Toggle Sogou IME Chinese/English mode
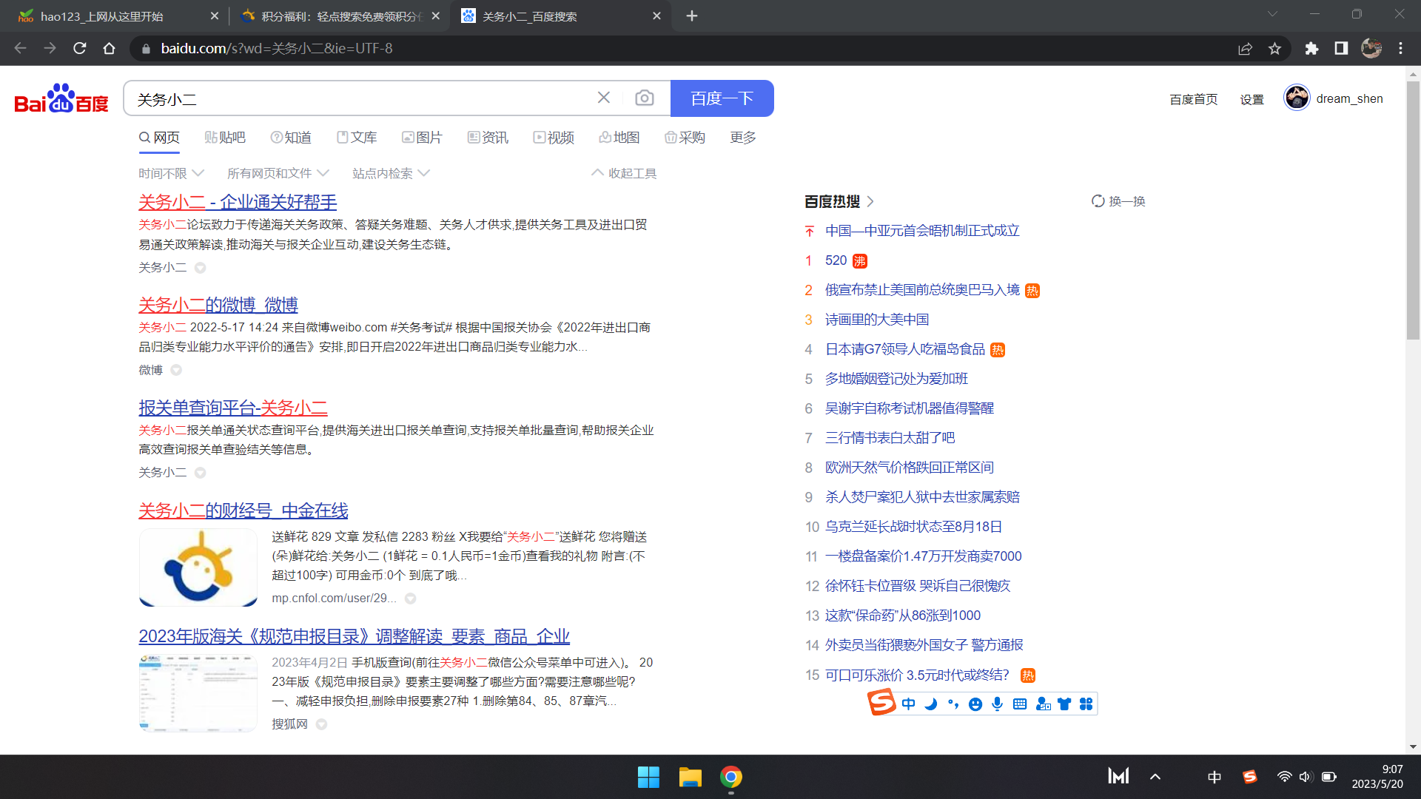The image size is (1421, 799). (x=909, y=704)
